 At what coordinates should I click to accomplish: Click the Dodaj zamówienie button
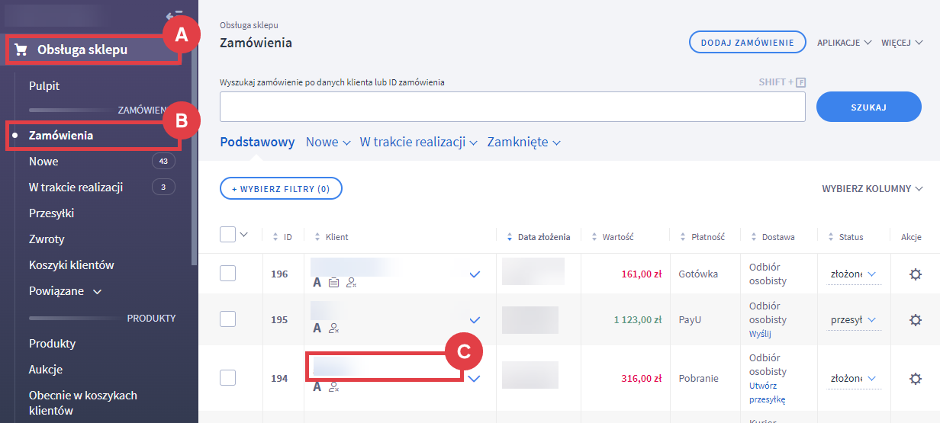[747, 43]
